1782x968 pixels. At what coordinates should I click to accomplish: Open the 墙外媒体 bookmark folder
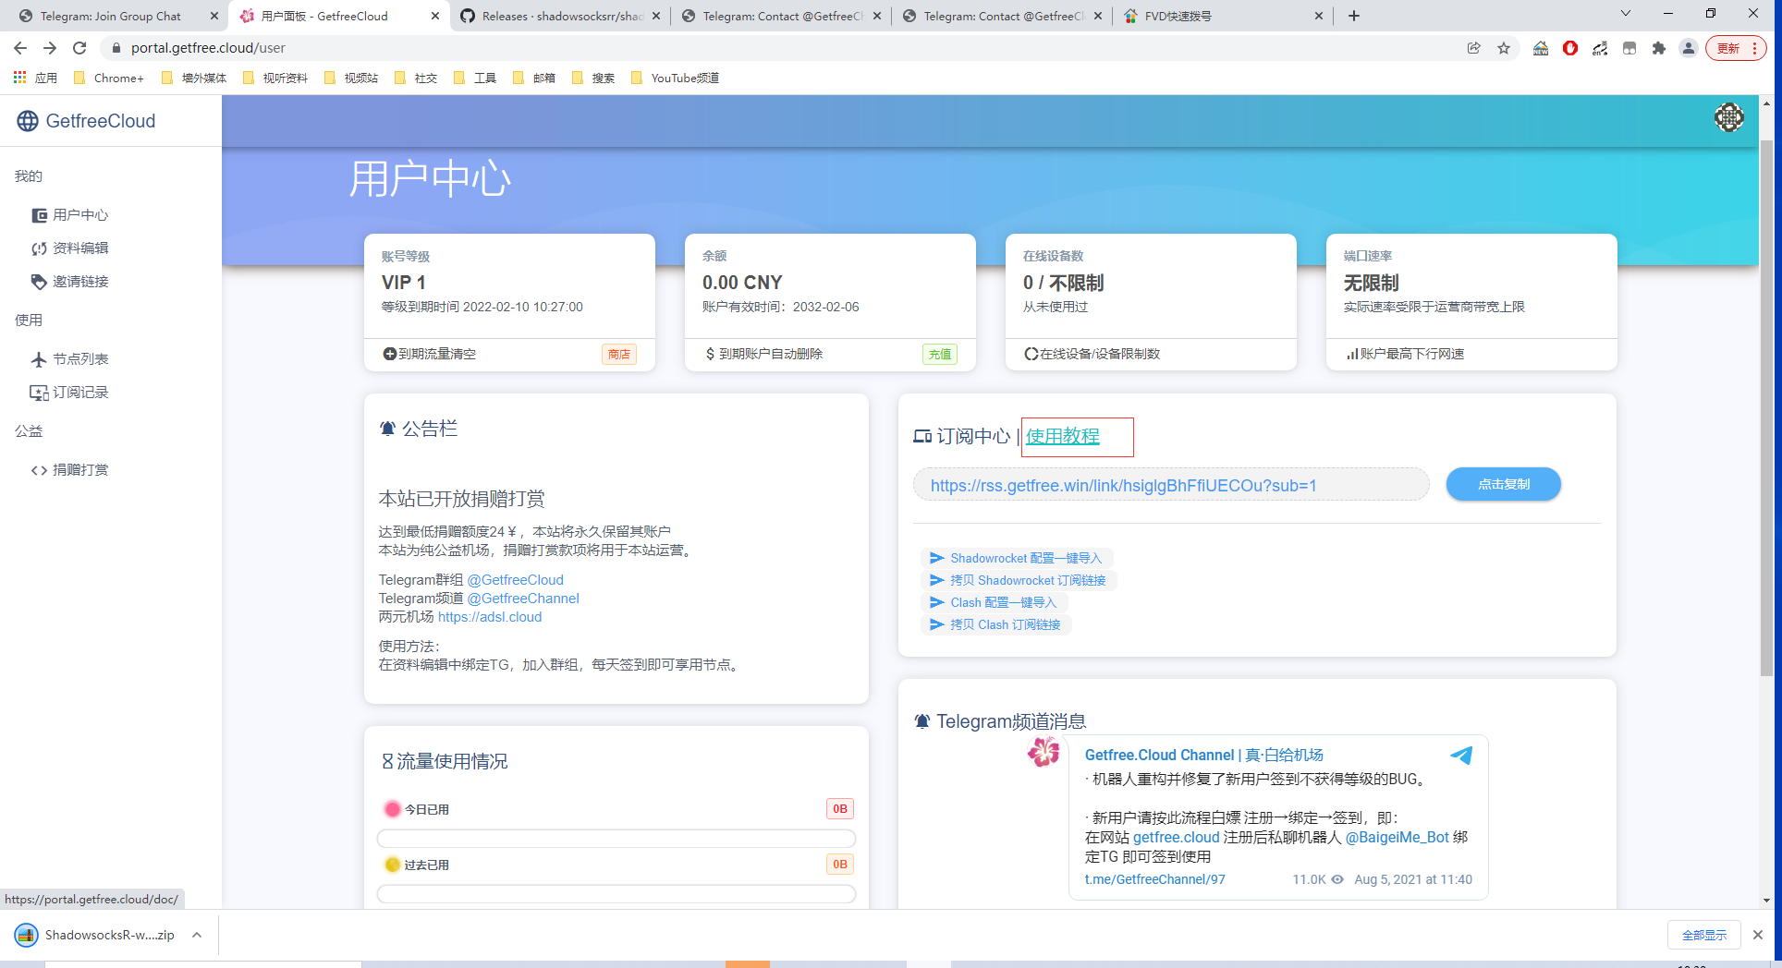coord(194,78)
